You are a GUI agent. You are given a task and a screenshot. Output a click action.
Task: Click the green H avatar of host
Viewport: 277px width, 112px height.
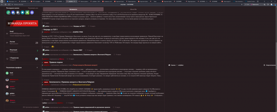coord(7,73)
